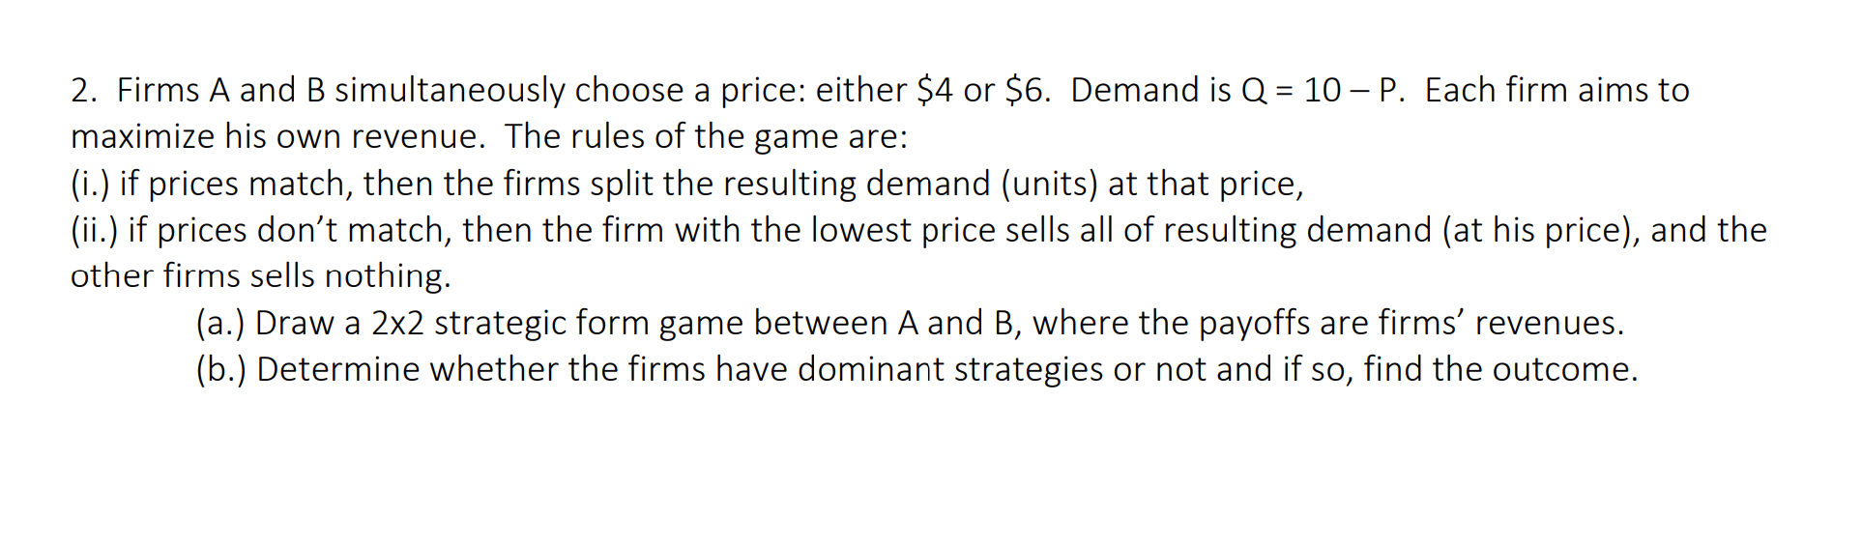The height and width of the screenshot is (545, 1862).
Task: Click the "$6" price value
Action: click(1026, 91)
